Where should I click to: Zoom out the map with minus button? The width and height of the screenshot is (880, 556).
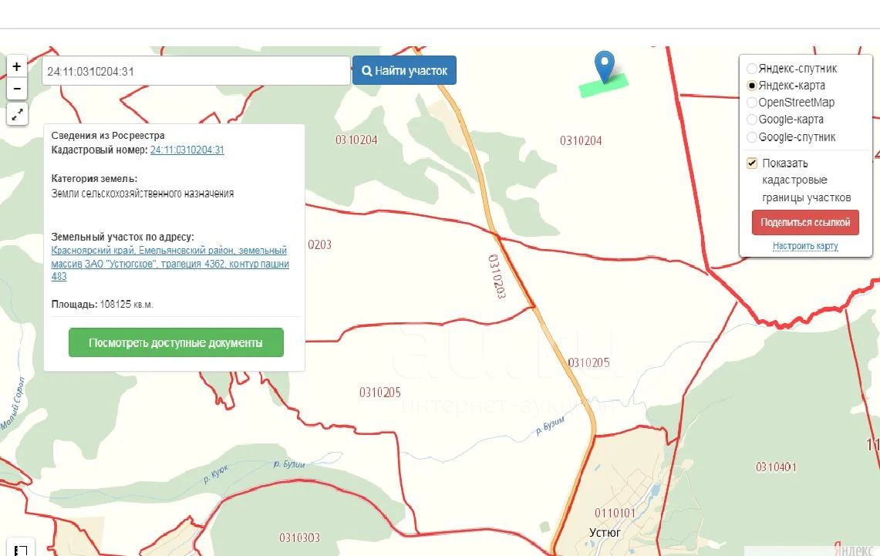click(17, 89)
